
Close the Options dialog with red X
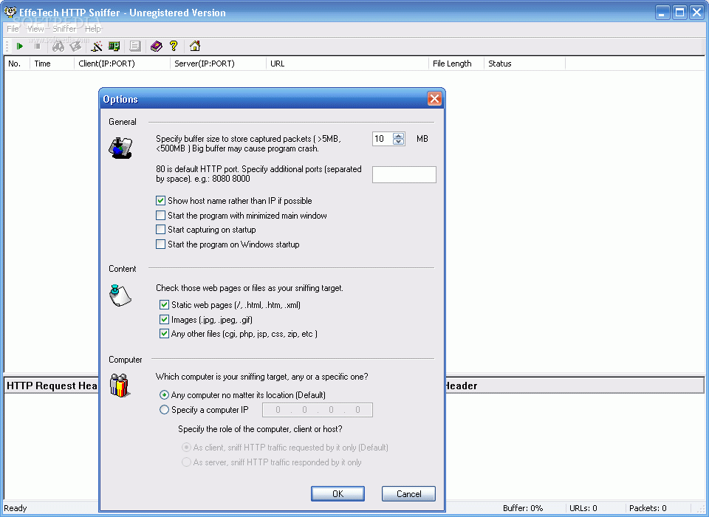tap(434, 99)
